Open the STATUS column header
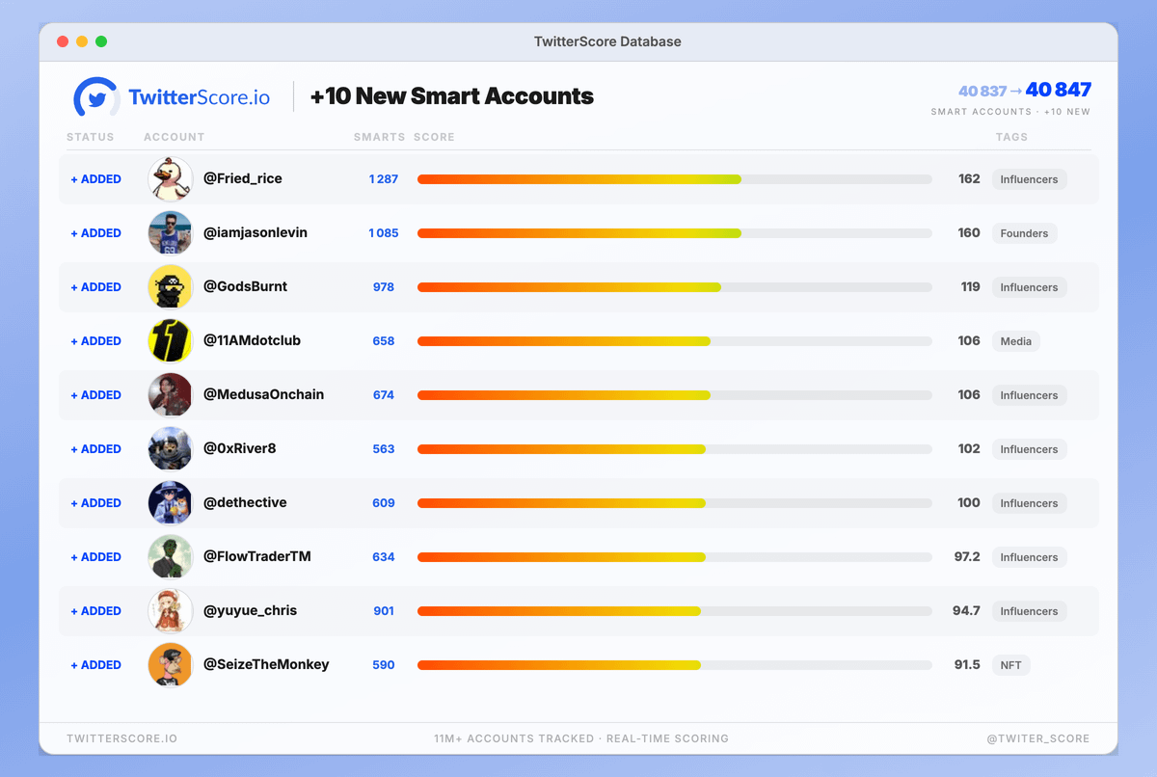Viewport: 1157px width, 777px height. click(91, 137)
